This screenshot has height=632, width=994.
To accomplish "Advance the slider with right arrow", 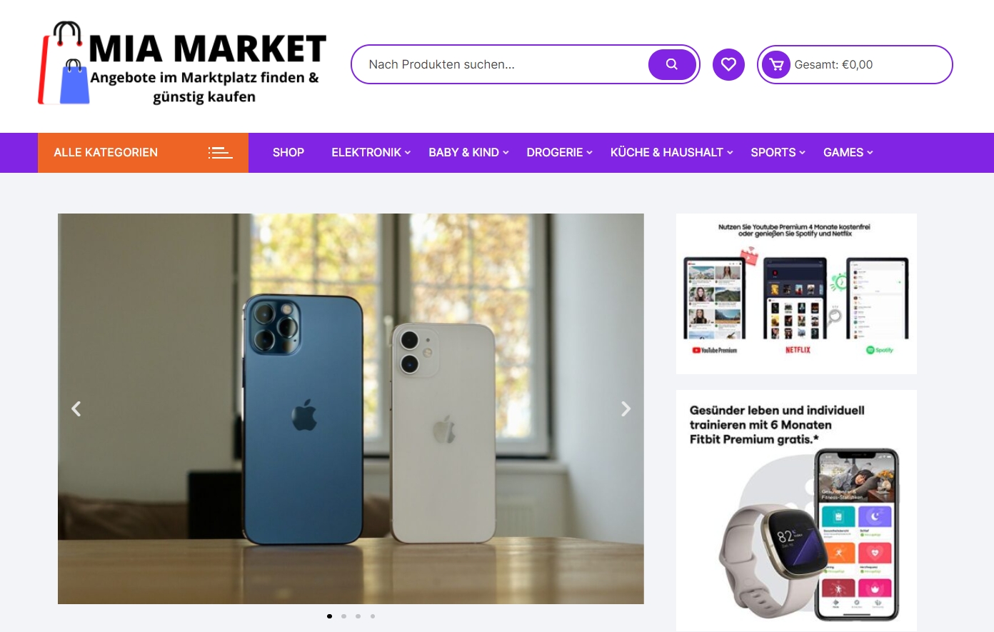I will 626,408.
